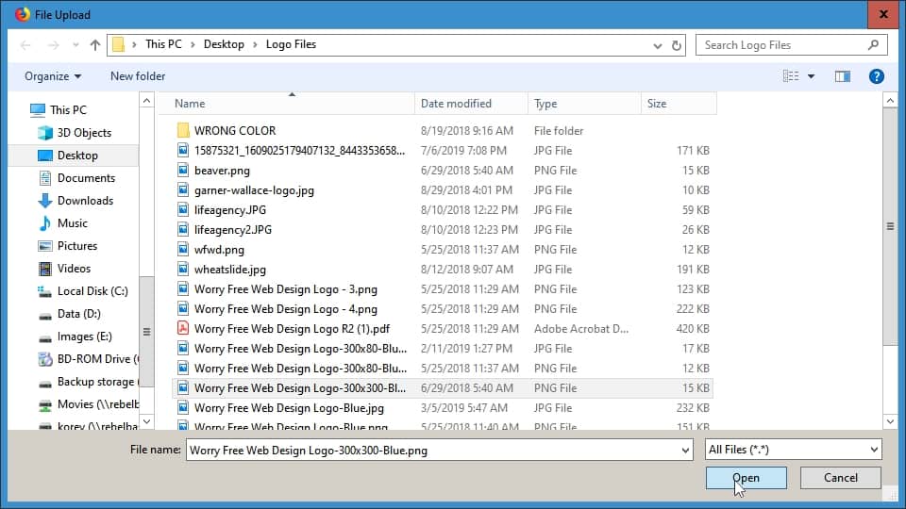Select the lifeagency.JPG file icon
Image resolution: width=906 pixels, height=509 pixels.
point(183,209)
